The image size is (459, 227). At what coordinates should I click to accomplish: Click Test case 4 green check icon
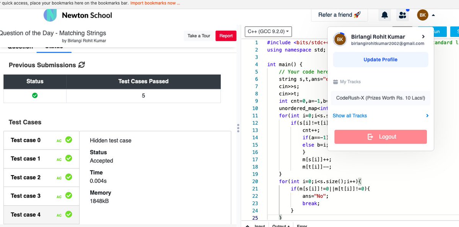[x=69, y=214]
